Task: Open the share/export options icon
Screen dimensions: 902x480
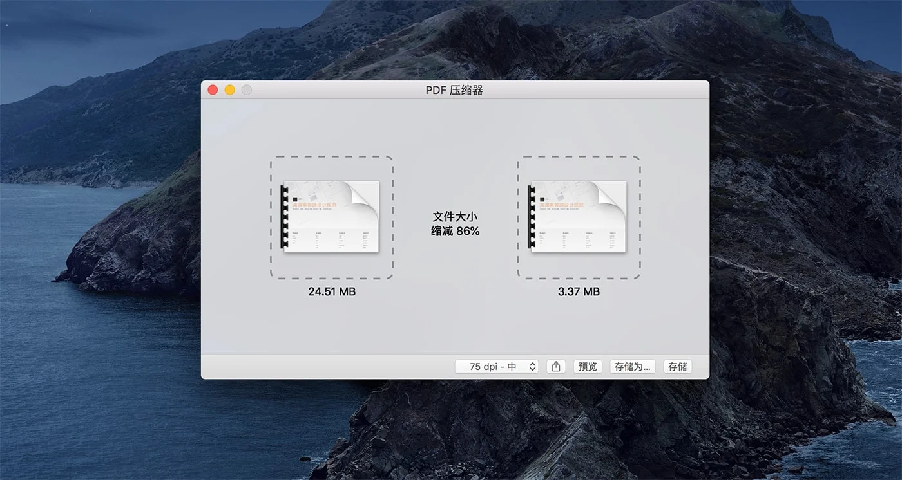Action: click(x=556, y=366)
